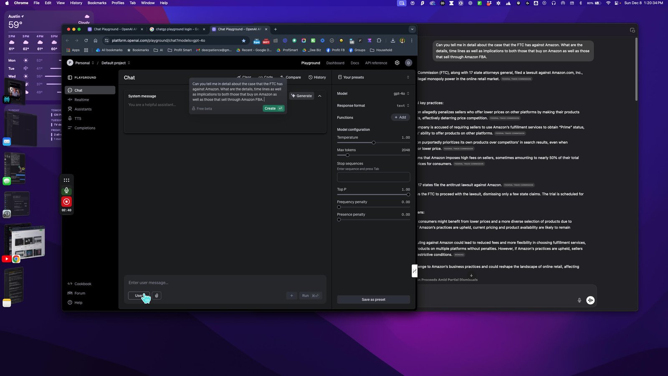Image resolution: width=668 pixels, height=376 pixels.
Task: Open the Dashboard tab
Action: [335, 63]
